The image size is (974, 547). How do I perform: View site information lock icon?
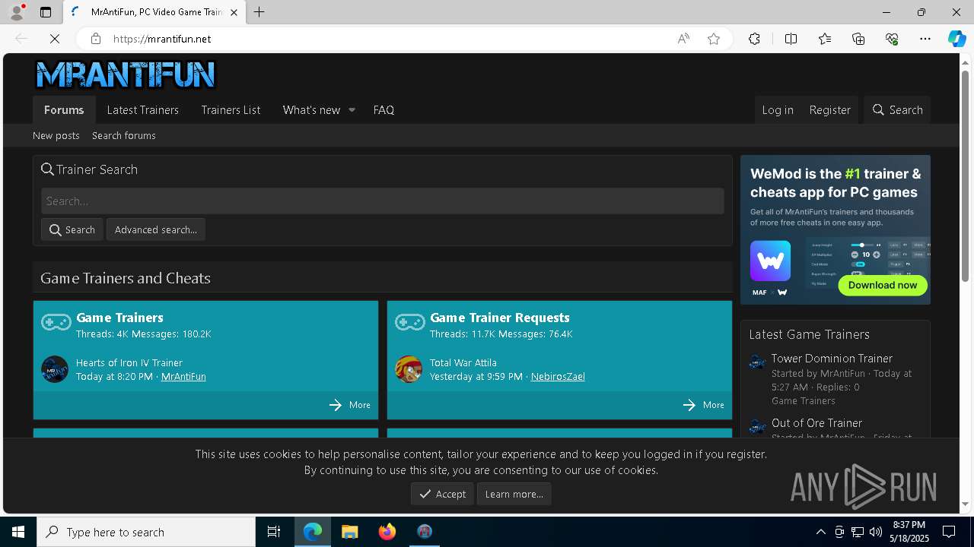click(x=95, y=39)
